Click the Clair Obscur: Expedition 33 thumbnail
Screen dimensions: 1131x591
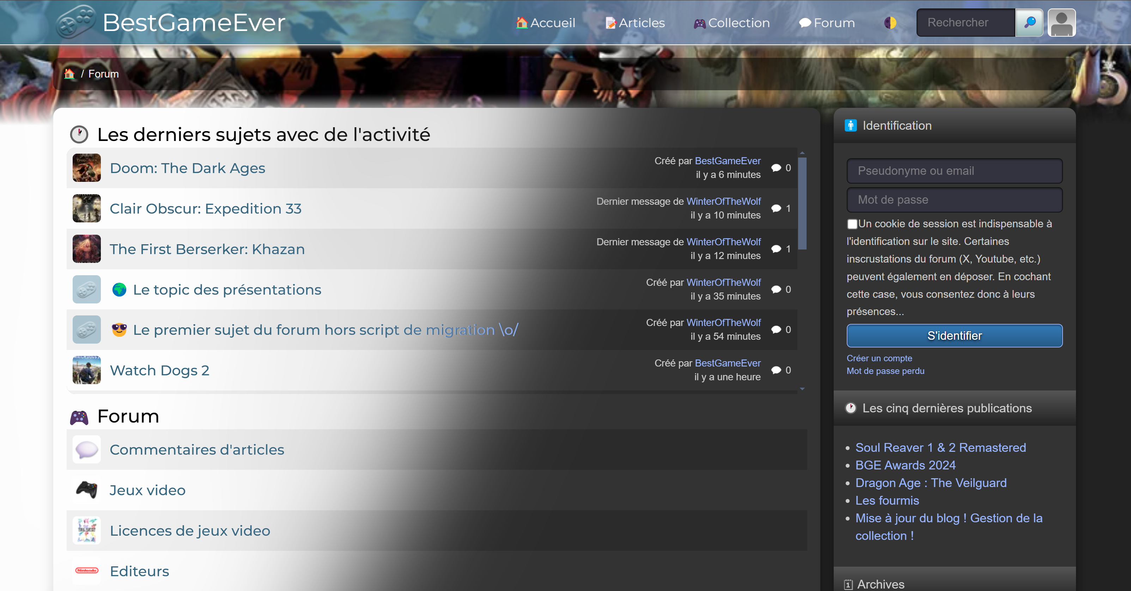86,208
